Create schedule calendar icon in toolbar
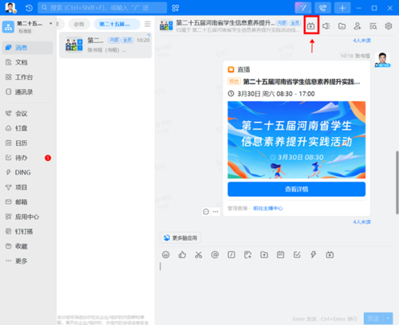This screenshot has width=399, height=325. 281,255
